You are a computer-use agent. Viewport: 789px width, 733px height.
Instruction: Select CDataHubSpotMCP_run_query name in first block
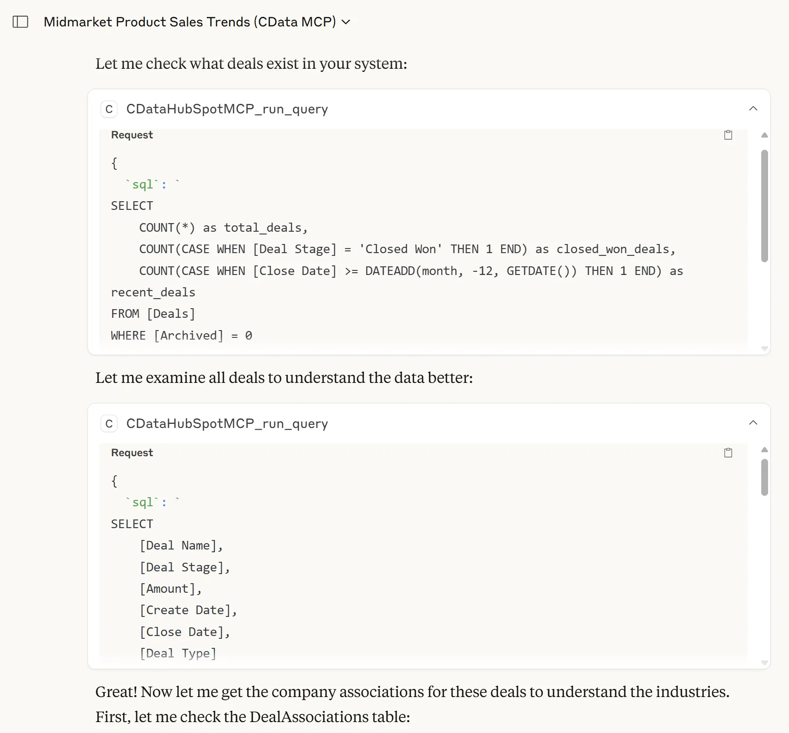tap(227, 109)
